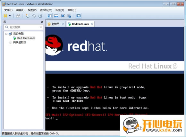Open the 编辑(E) menu
This screenshot has width=186, height=137.
tap(20, 10)
